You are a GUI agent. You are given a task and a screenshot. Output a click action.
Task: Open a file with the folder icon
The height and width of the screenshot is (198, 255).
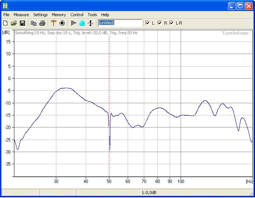click(x=14, y=23)
